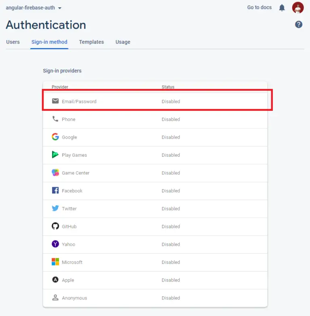Click the Yahoo provider icon
The width and height of the screenshot is (310, 316).
55,244
